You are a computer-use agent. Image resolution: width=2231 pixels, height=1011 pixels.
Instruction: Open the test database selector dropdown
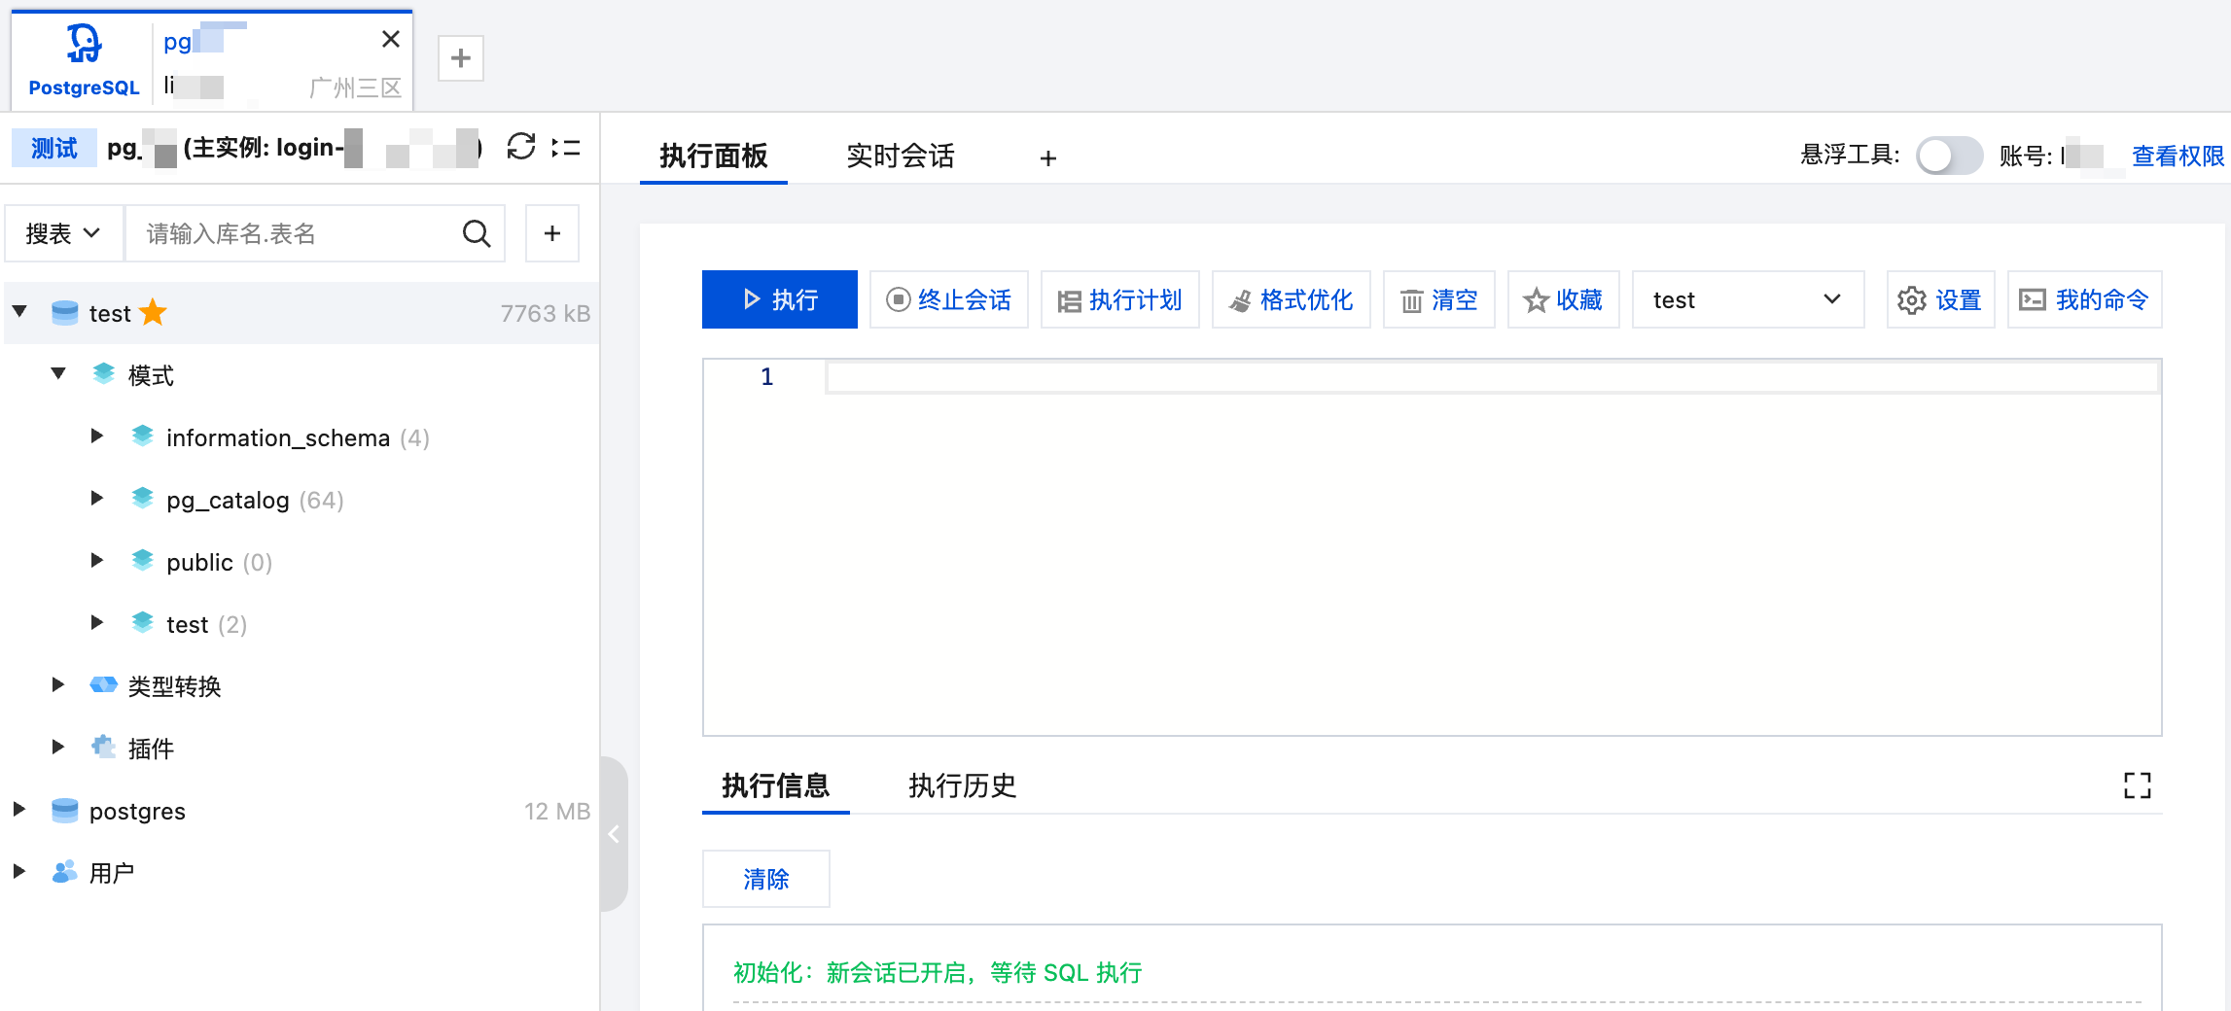[x=1747, y=300]
